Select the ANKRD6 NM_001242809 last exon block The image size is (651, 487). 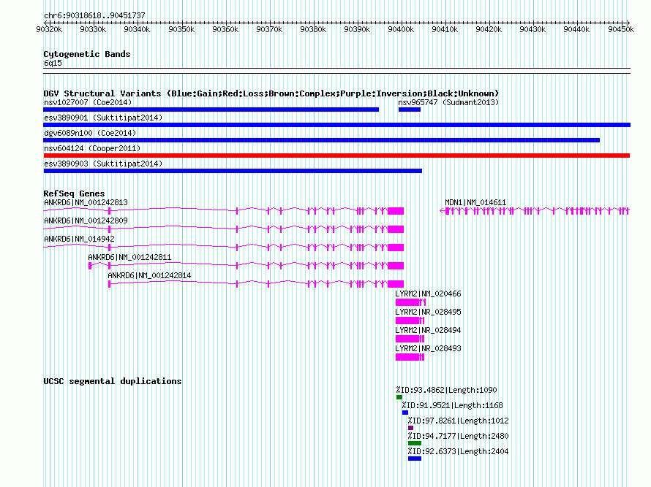(396, 229)
